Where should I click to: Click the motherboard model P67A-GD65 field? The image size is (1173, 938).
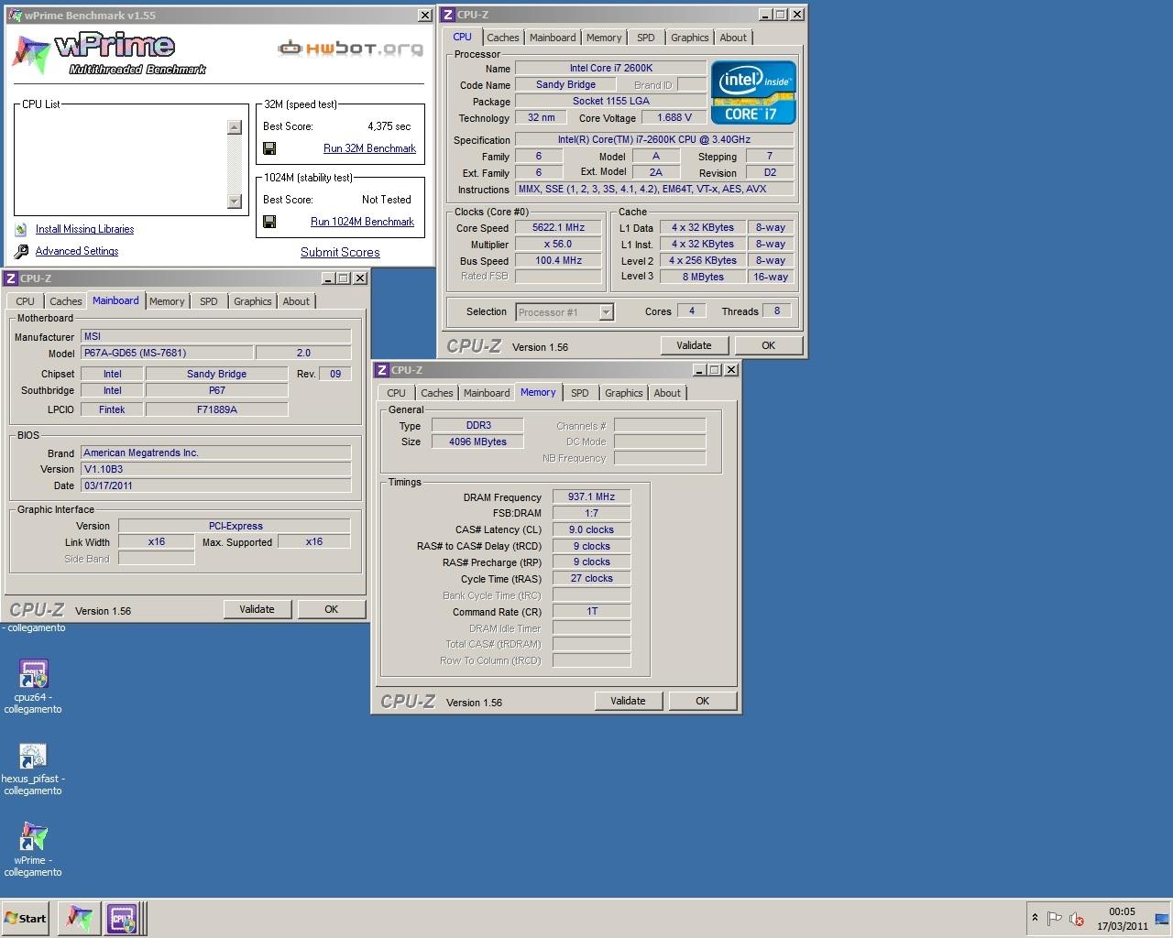pos(166,353)
